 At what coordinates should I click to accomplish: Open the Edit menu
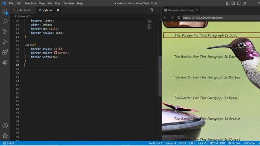click(x=19, y=3)
